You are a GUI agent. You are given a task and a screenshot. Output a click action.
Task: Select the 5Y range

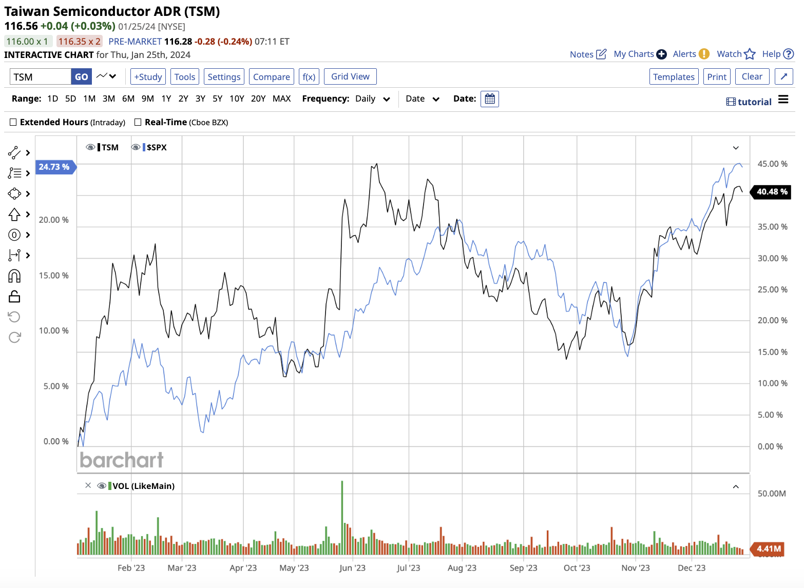[218, 99]
